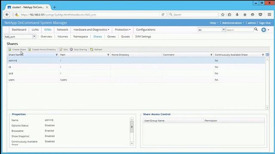Switch to the LUNs tab
Image resolution: width=275 pixels, height=154 pixels.
pos(35,30)
